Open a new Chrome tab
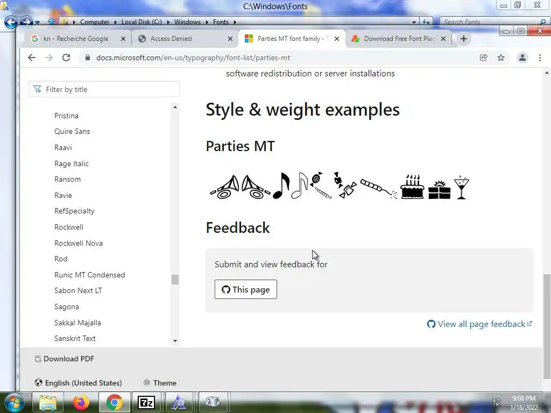Viewport: 551px width, 413px height. coord(463,39)
